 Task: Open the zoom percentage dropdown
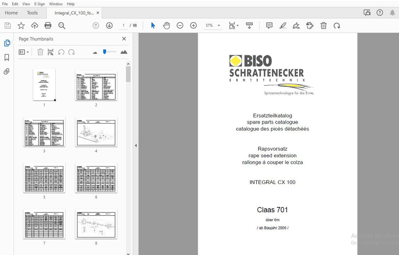(x=219, y=26)
